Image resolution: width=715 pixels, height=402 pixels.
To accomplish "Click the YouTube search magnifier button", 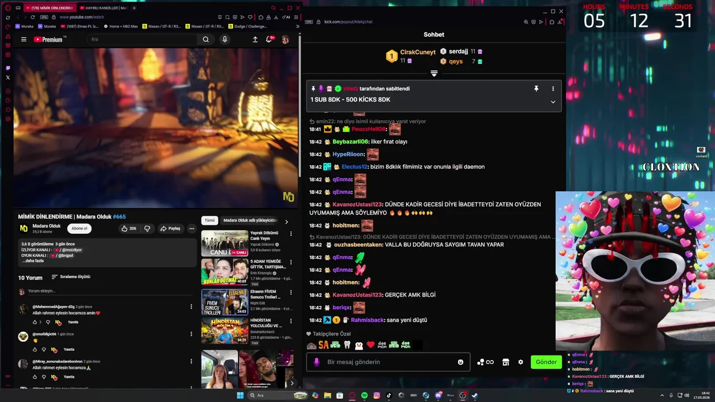I will (x=206, y=40).
